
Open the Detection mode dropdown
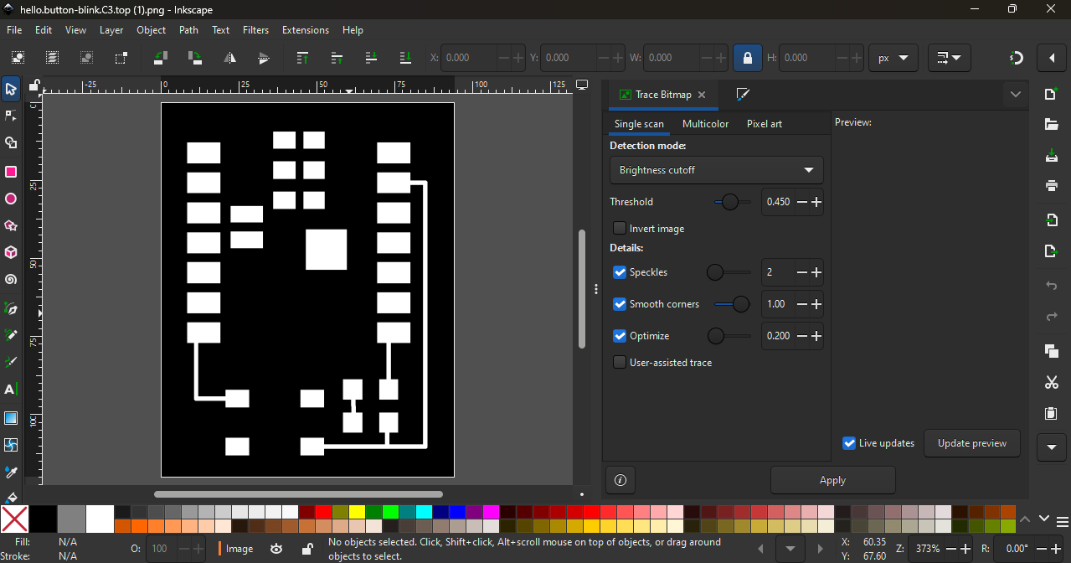[716, 170]
